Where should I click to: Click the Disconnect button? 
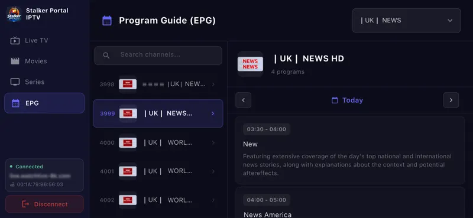(45, 204)
